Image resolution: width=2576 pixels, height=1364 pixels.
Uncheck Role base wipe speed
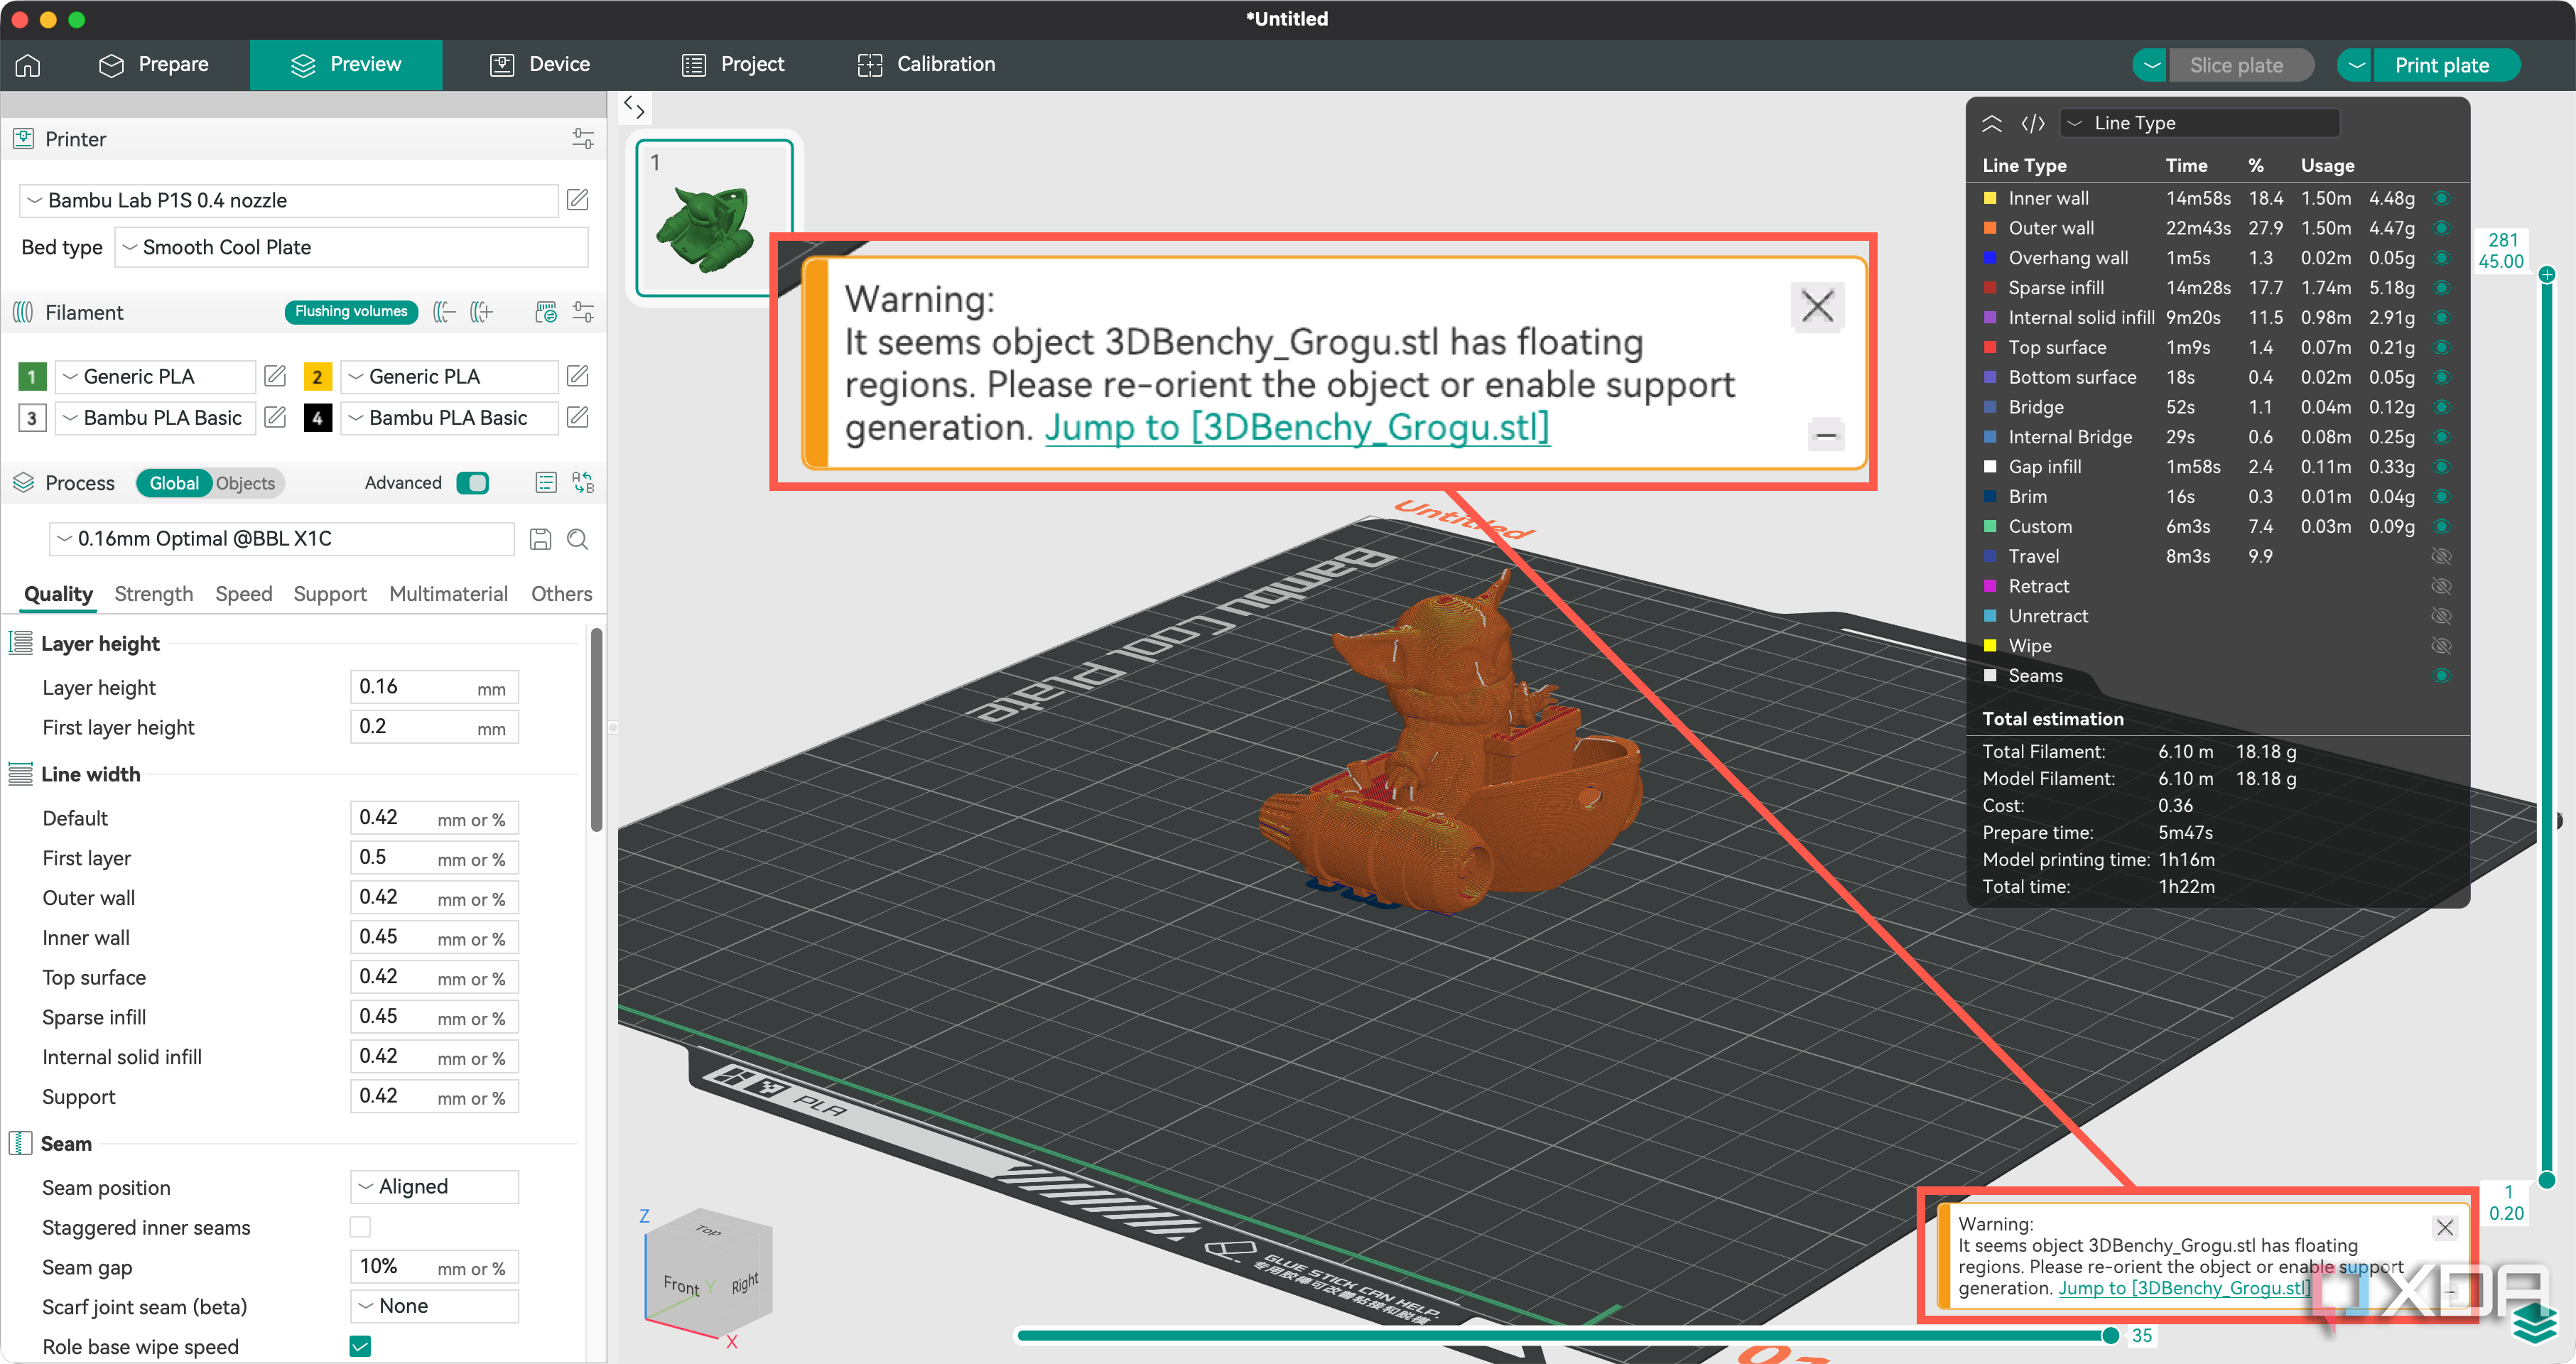[x=360, y=1346]
